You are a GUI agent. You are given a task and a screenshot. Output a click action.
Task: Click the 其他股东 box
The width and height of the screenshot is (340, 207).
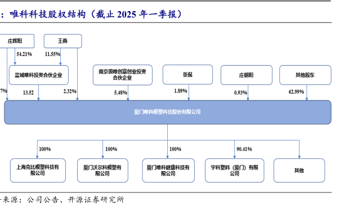305,75
